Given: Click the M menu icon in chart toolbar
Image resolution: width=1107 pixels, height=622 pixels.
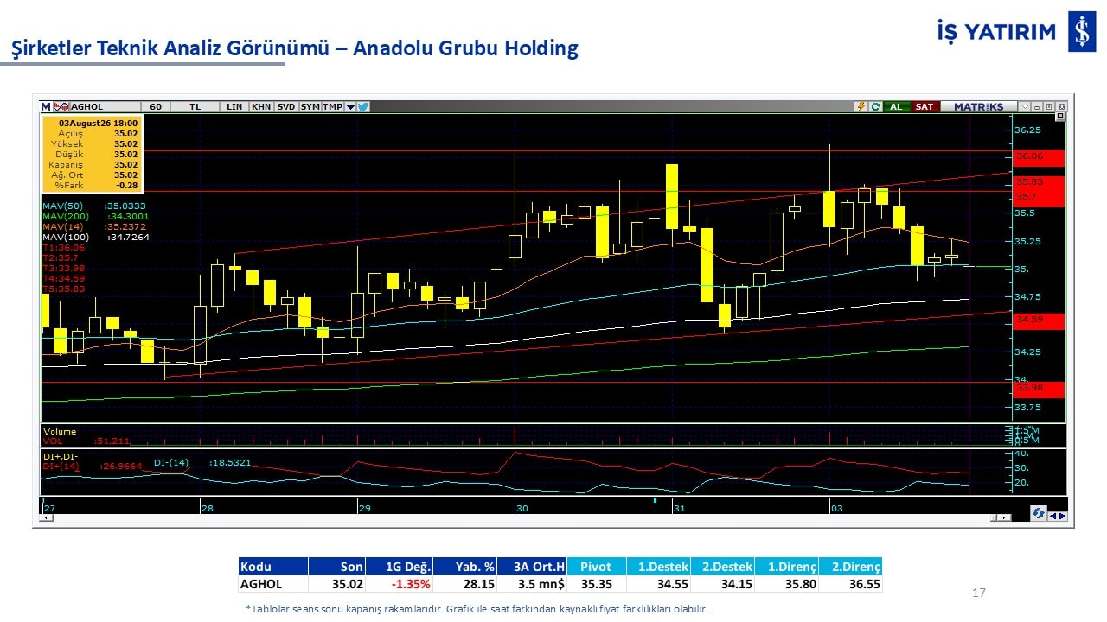Looking at the screenshot, I should 46,107.
